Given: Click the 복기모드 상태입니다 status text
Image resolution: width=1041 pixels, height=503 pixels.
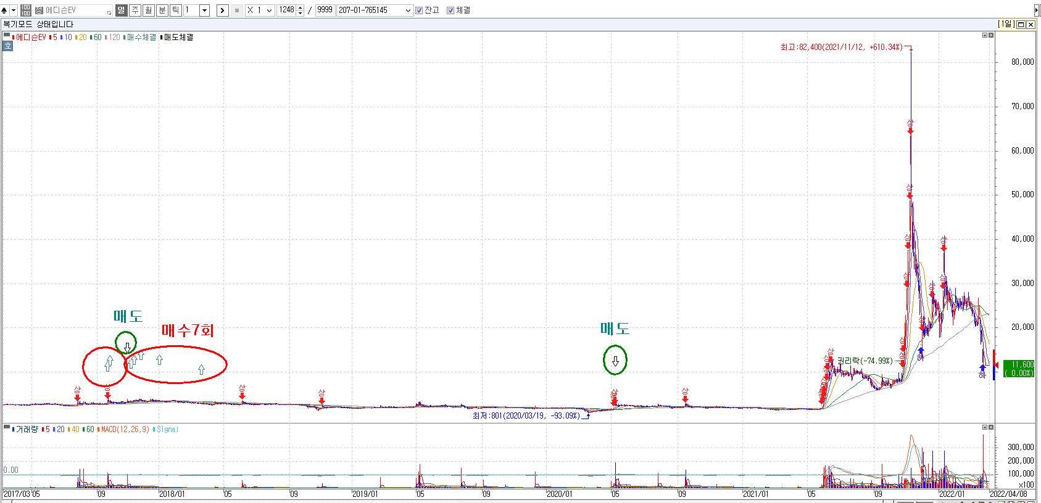Looking at the screenshot, I should 38,24.
